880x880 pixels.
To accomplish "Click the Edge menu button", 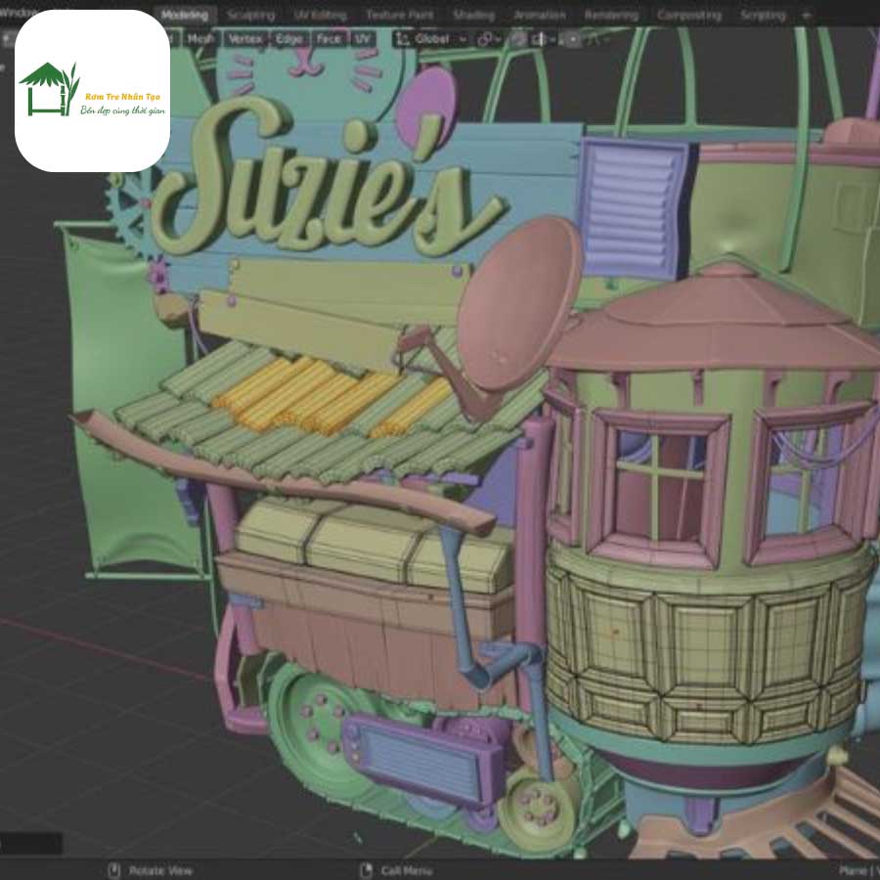I will click(288, 39).
